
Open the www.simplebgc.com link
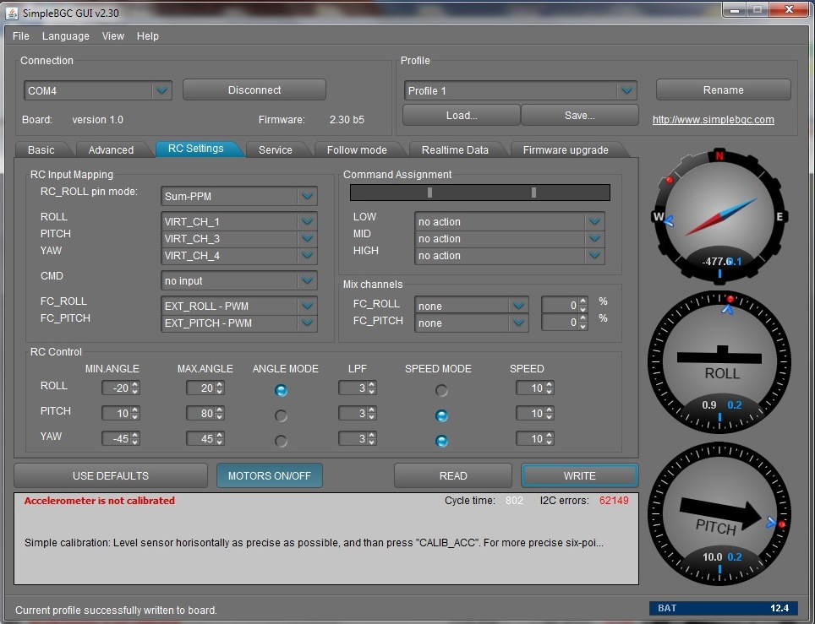(x=713, y=120)
